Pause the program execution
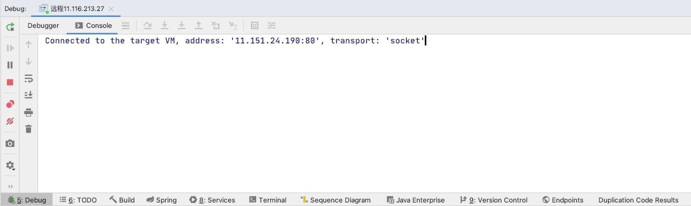 (10, 65)
